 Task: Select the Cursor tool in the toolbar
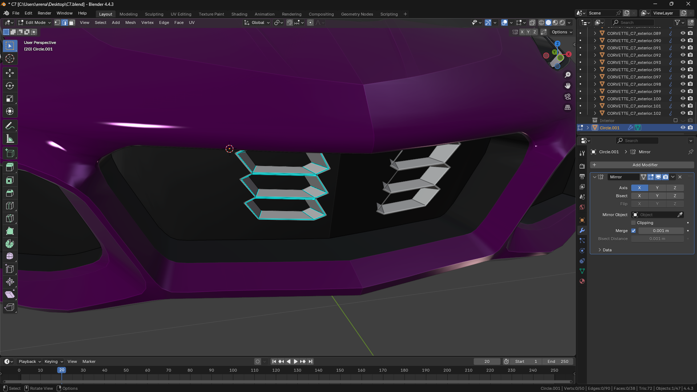pos(10,58)
